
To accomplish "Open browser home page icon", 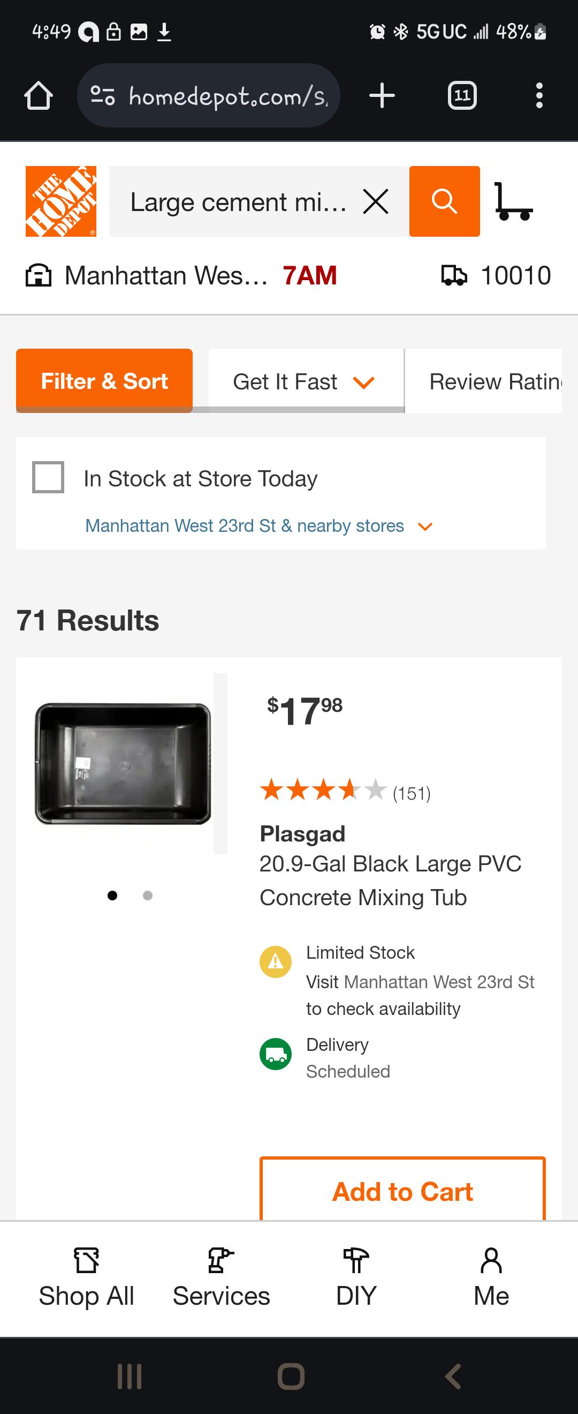I will click(x=39, y=96).
